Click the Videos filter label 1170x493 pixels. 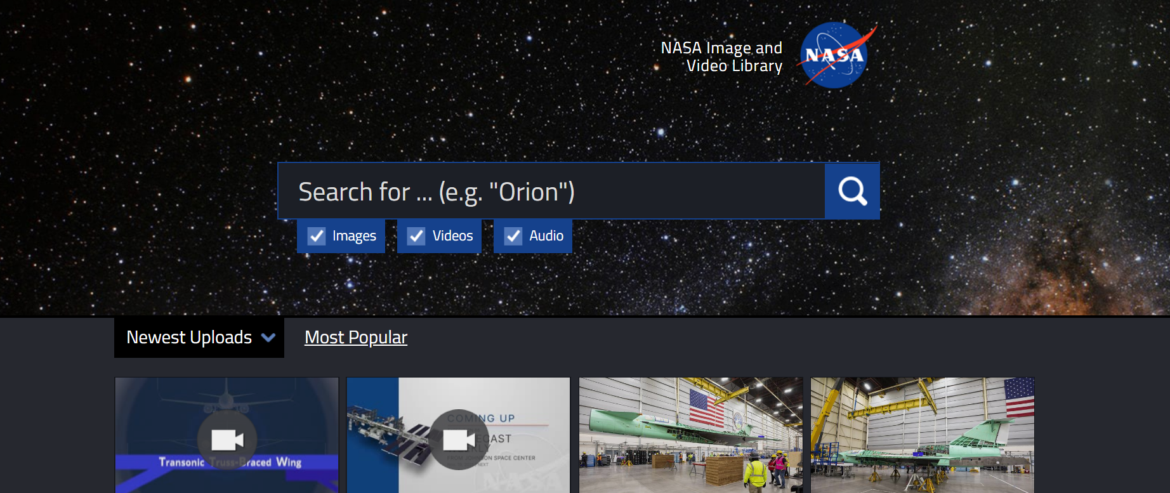coord(452,236)
